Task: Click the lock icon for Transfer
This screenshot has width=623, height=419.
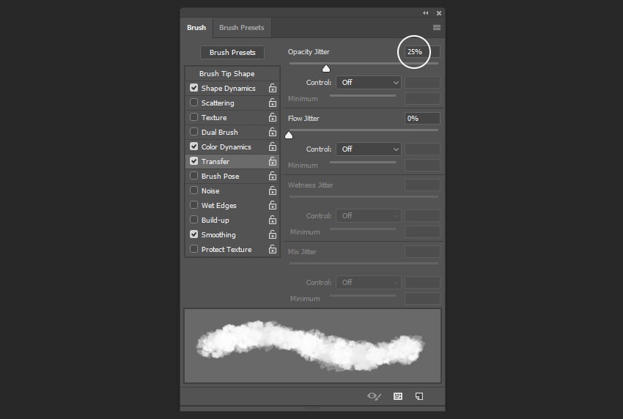Action: coord(273,161)
